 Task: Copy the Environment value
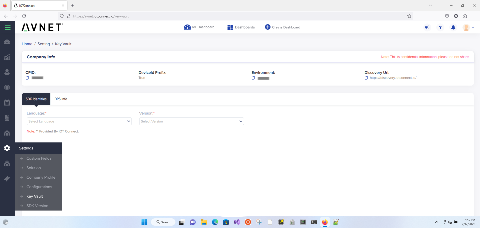(253, 78)
